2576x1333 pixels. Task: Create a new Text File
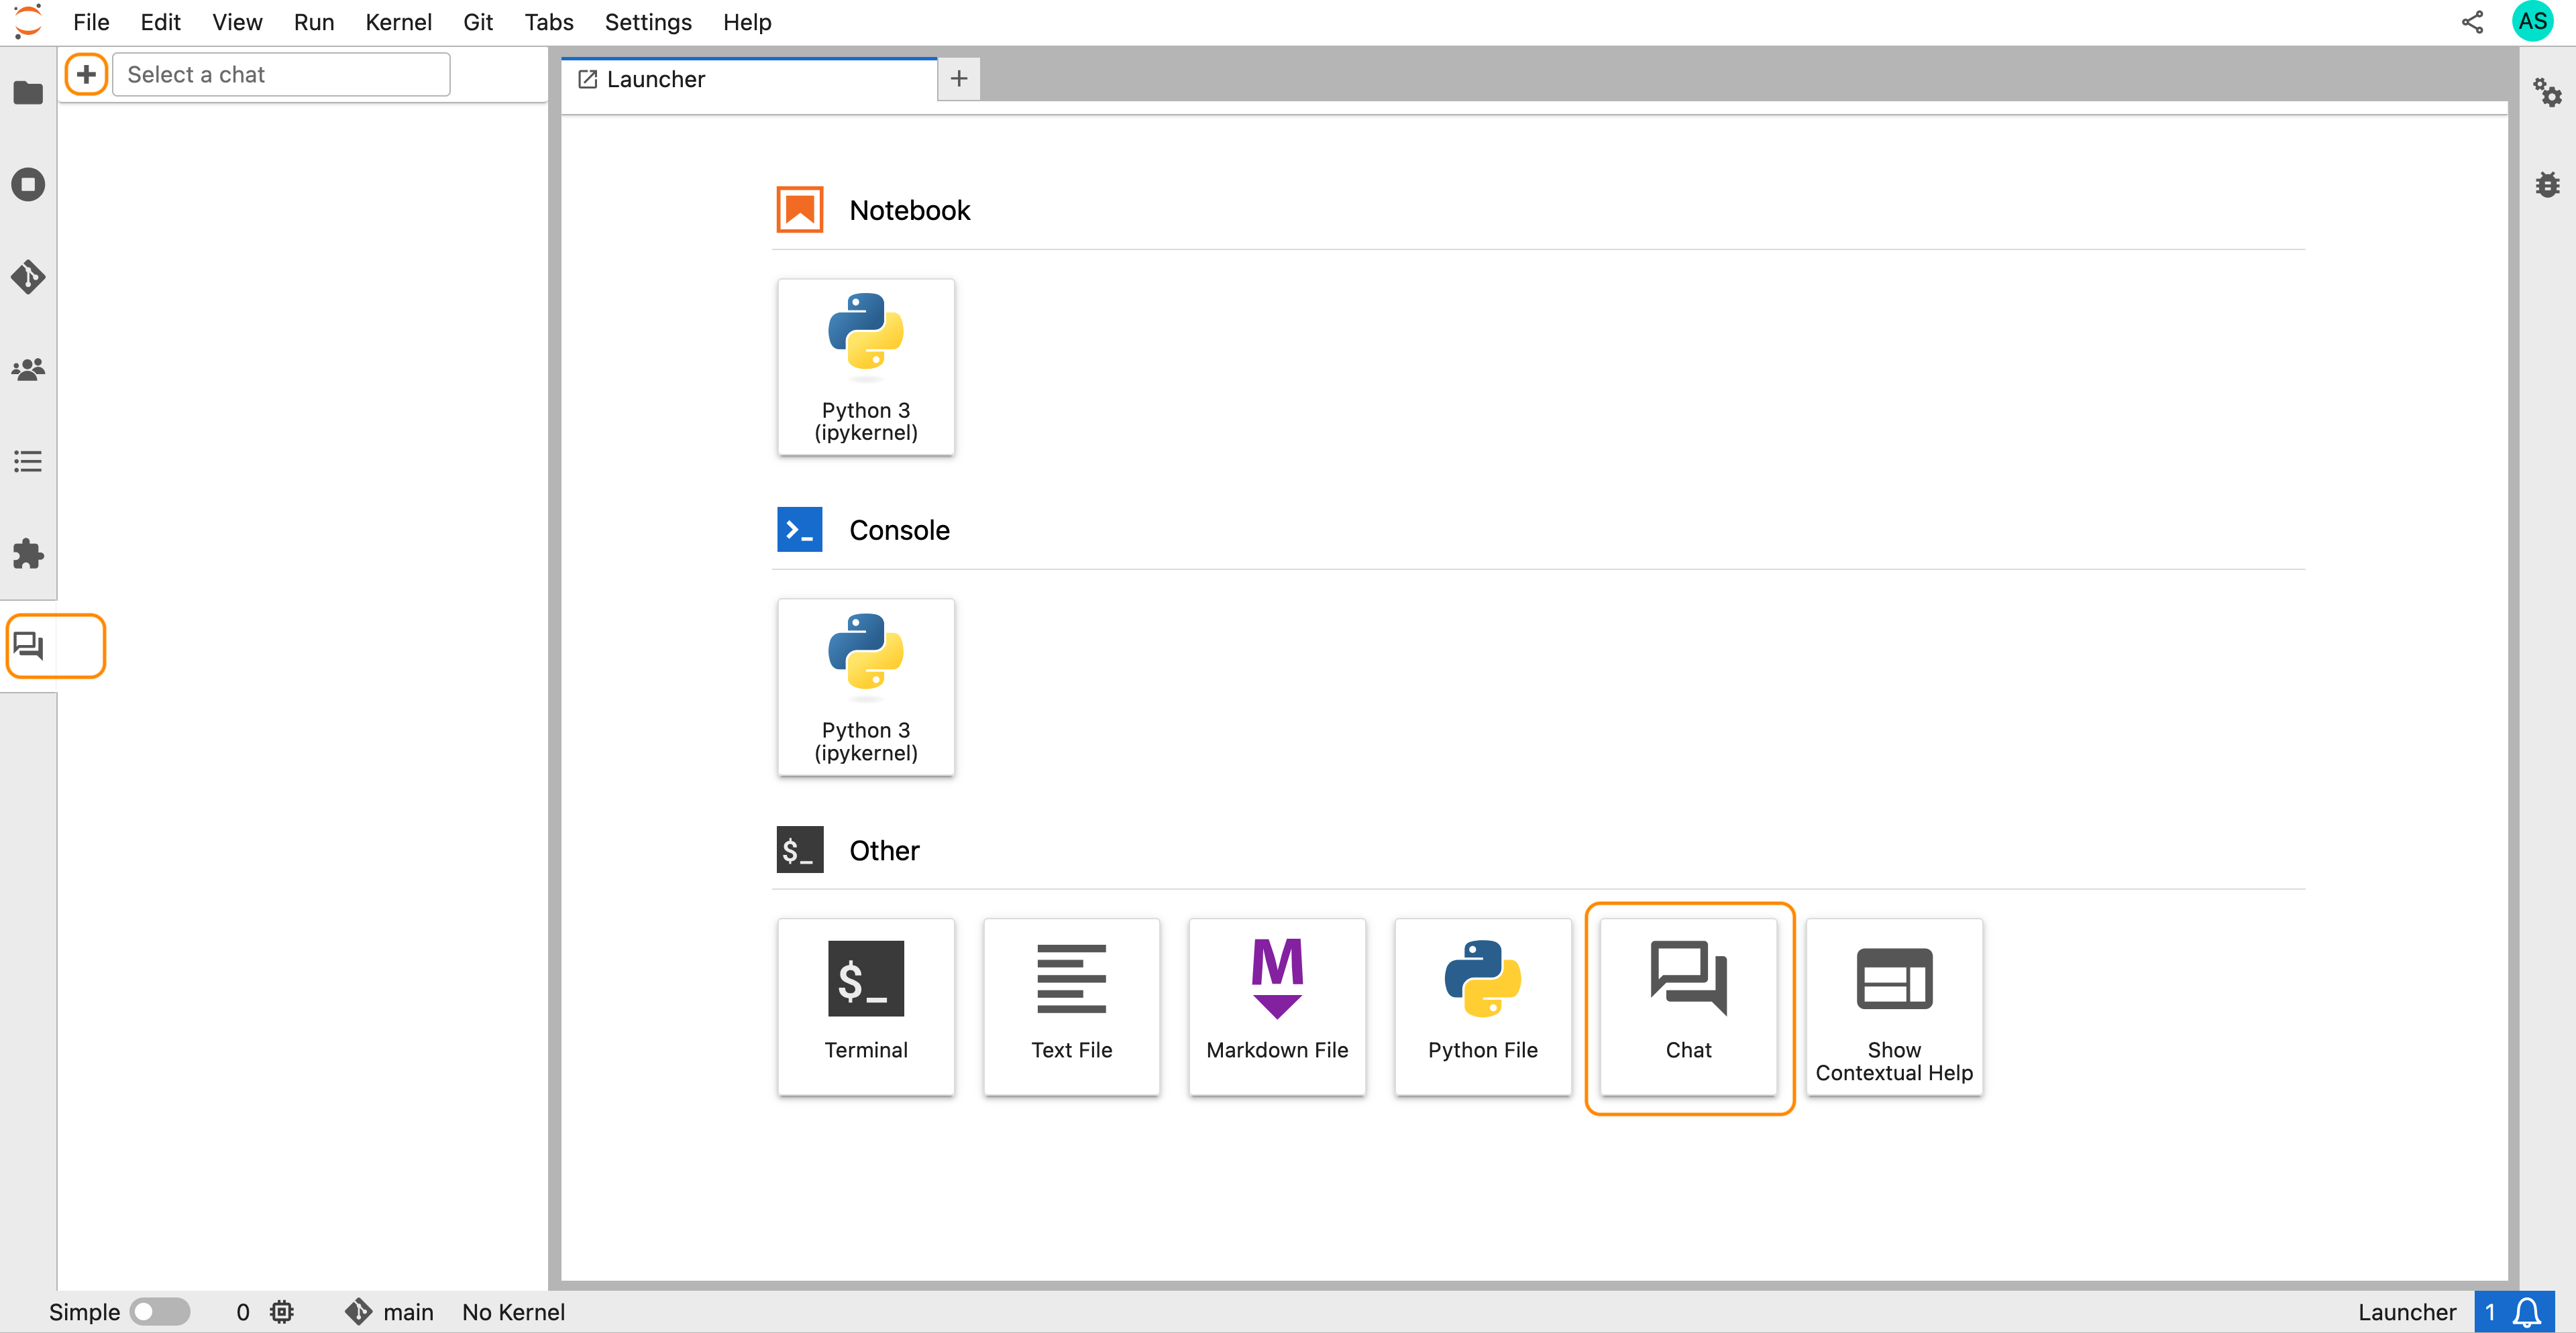1071,1006
